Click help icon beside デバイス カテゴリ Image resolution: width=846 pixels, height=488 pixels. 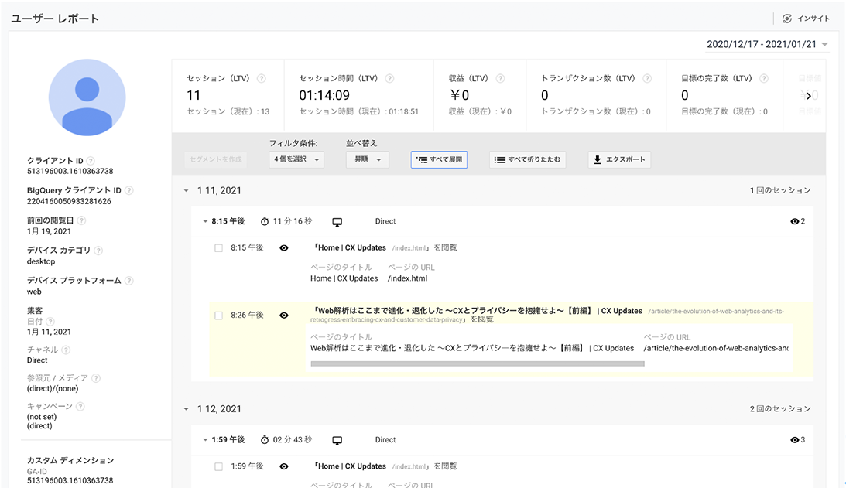[x=98, y=251]
